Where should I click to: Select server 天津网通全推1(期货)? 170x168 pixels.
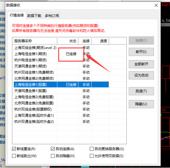(30, 66)
